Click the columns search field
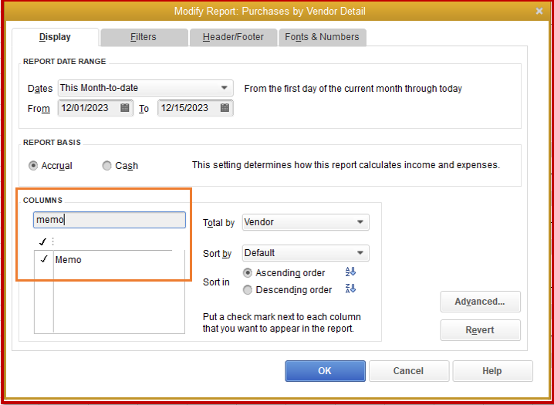The width and height of the screenshot is (554, 405). pyautogui.click(x=110, y=220)
